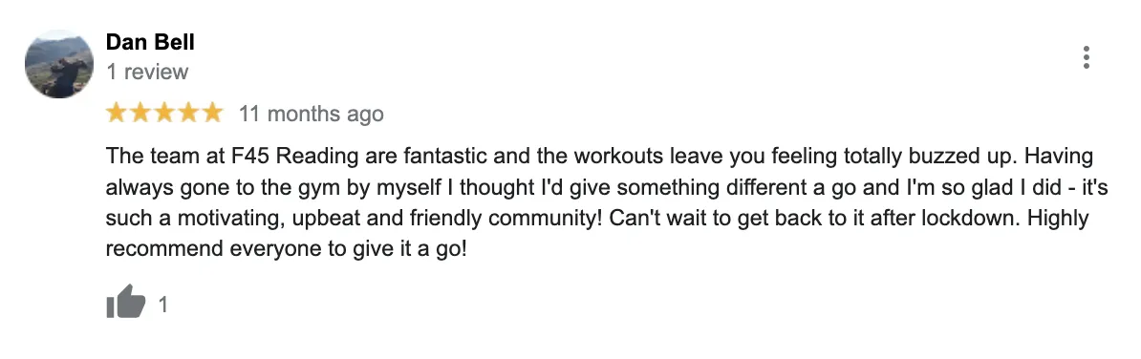Click the first gold star of the rating
The image size is (1141, 359).
(x=117, y=113)
